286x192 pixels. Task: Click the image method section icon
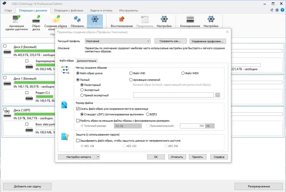click(65, 70)
